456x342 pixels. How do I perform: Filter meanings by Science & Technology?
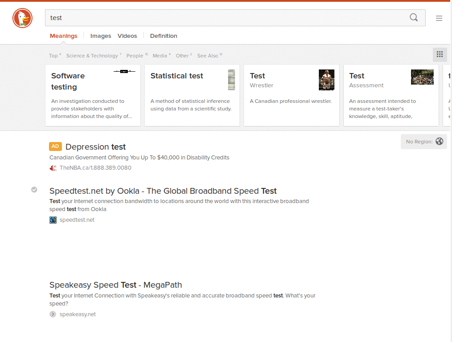94,56
